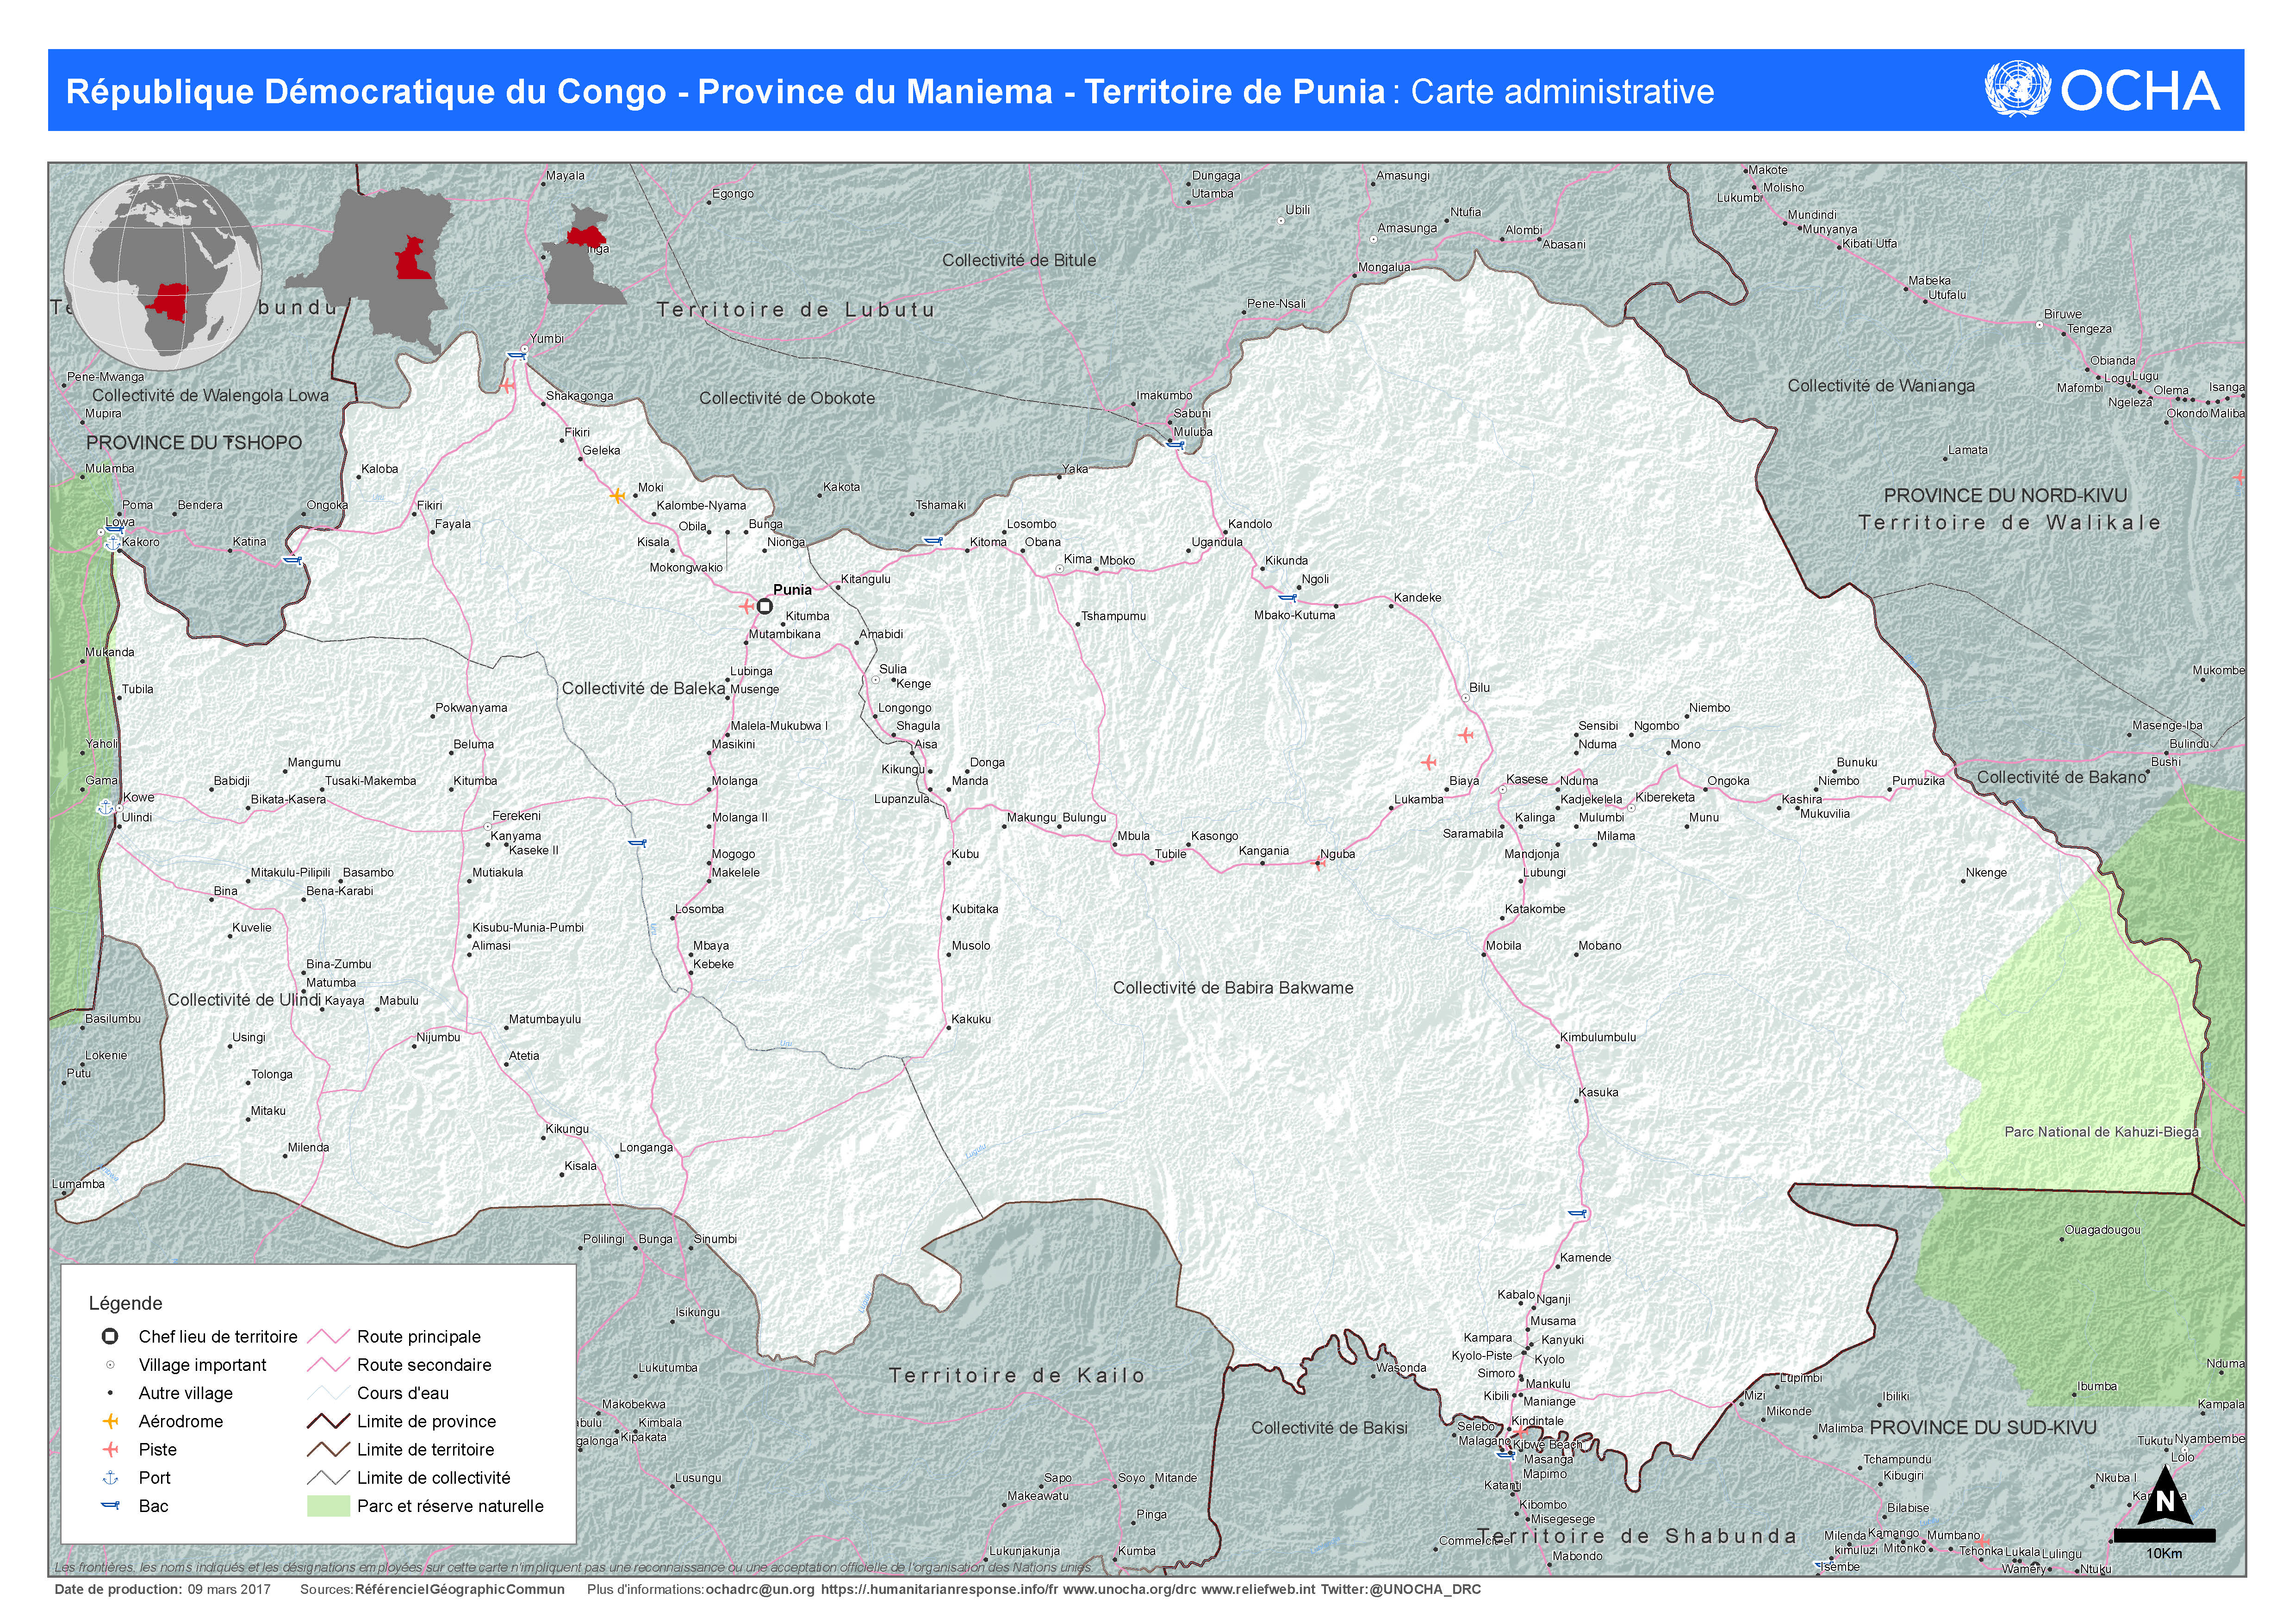The width and height of the screenshot is (2295, 1624).
Task: Click the Africa globe inset thumbnail
Action: tap(163, 270)
